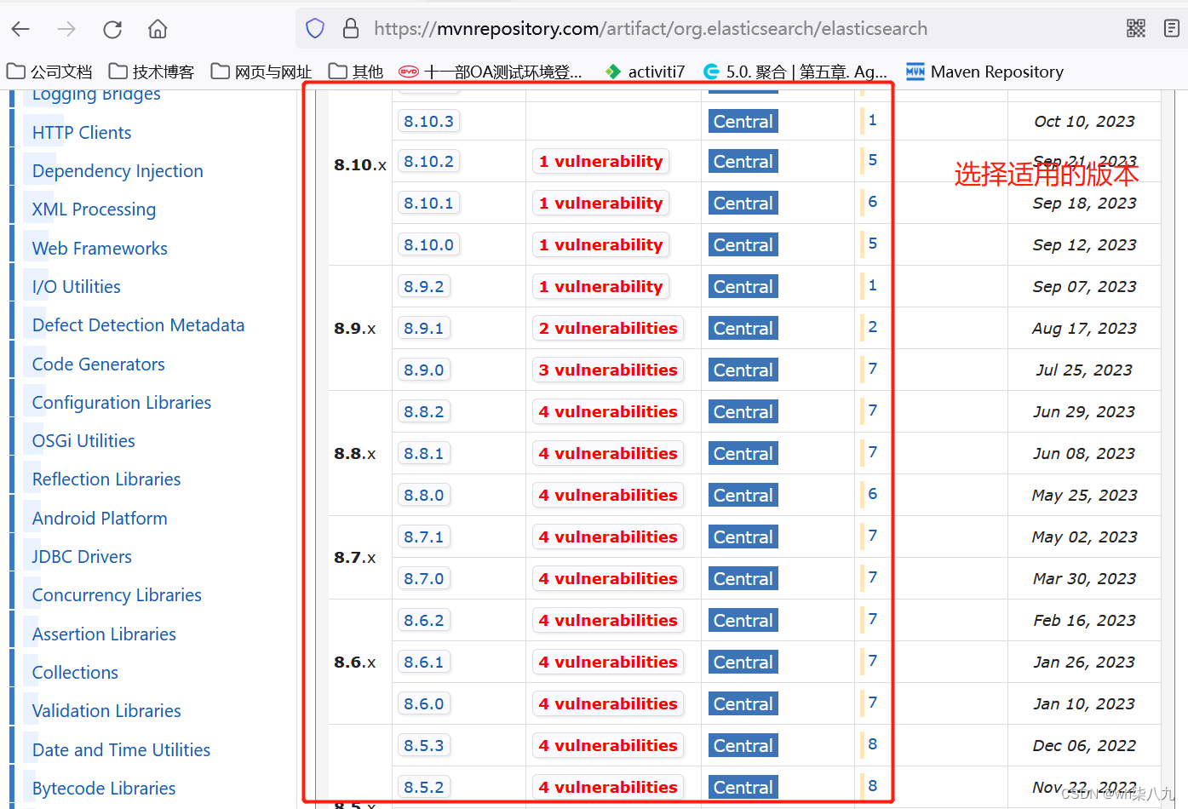Open version 8.7.1
This screenshot has width=1188, height=809.
click(x=424, y=536)
